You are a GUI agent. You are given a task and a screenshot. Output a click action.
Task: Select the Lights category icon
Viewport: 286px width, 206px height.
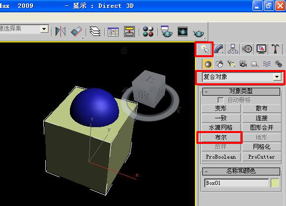(231, 64)
